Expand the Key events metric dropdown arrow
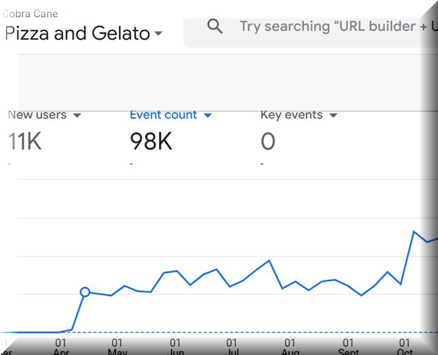 point(333,115)
